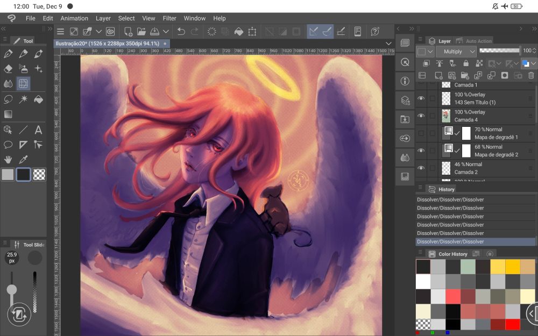Viewport: 538px width, 336px height.
Task: Click the lock layer icon
Action: coord(465,63)
